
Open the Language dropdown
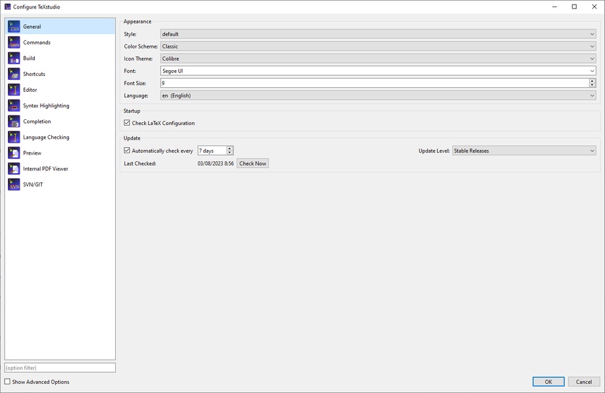pyautogui.click(x=378, y=96)
